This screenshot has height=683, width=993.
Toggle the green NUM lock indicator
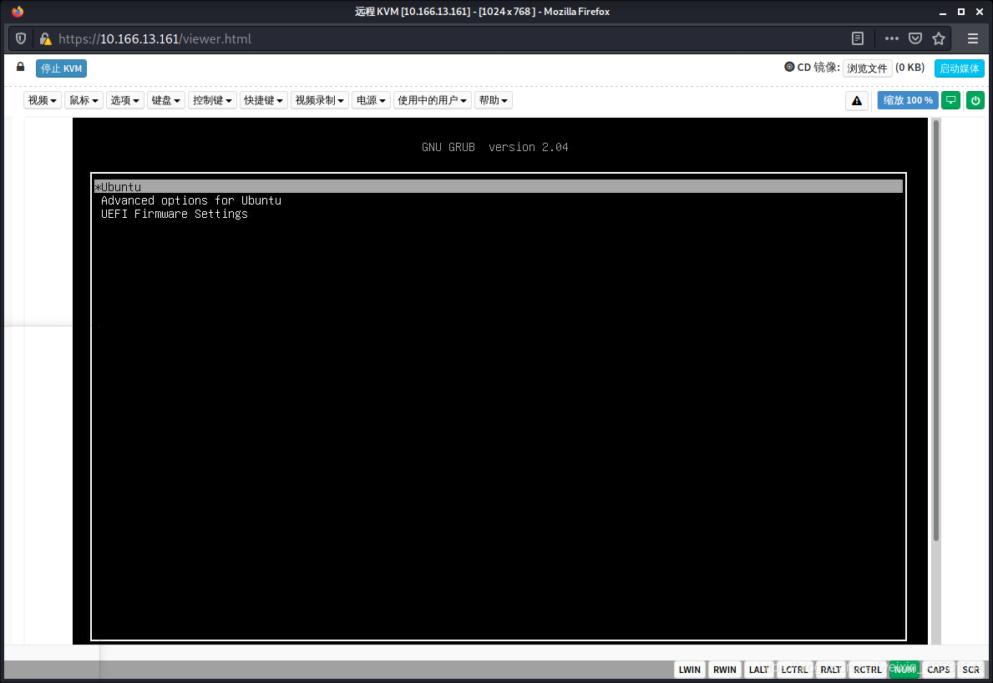click(904, 669)
